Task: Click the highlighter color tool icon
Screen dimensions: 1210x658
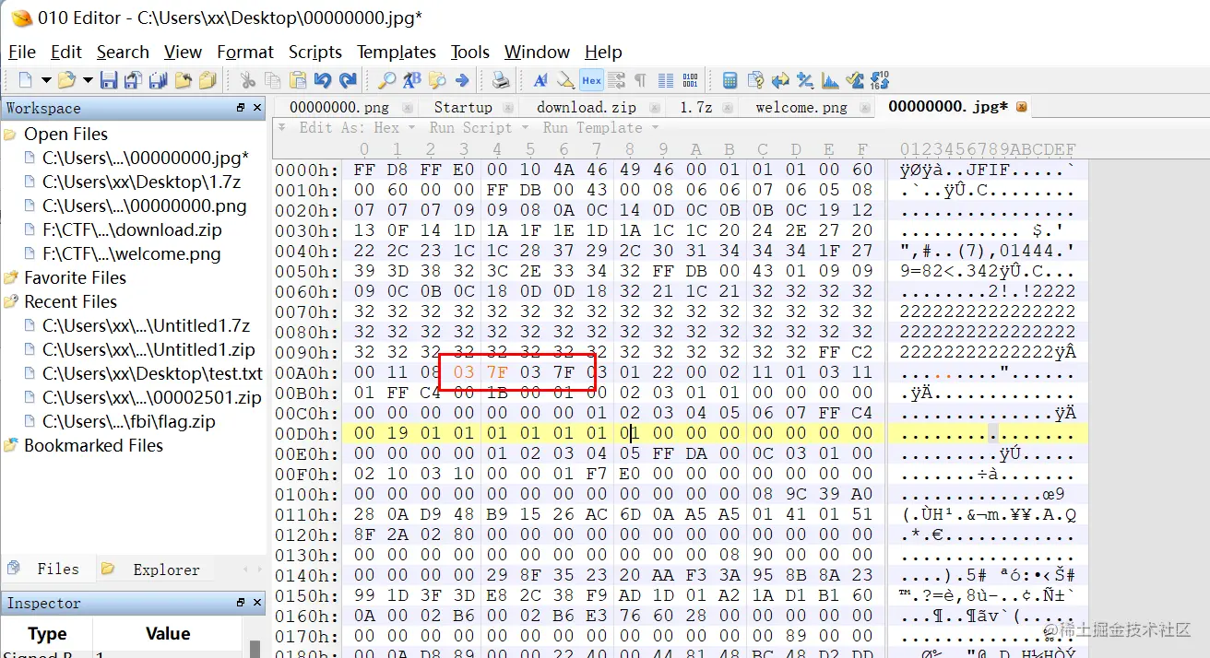Action: pos(566,80)
